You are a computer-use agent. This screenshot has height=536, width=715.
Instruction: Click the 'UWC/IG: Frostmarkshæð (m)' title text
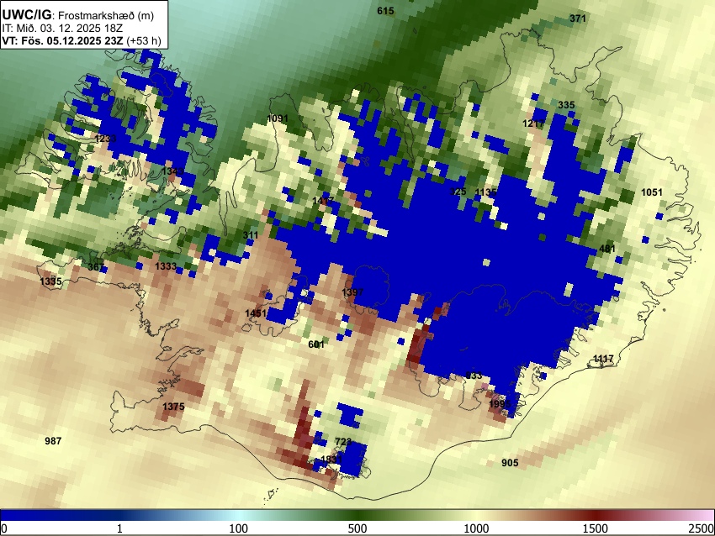pos(78,15)
